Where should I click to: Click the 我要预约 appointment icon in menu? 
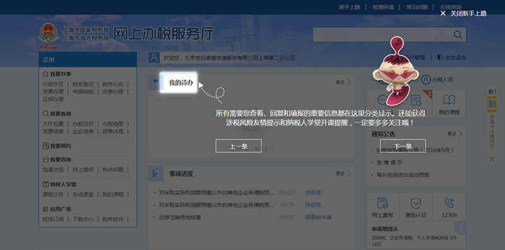click(45, 146)
